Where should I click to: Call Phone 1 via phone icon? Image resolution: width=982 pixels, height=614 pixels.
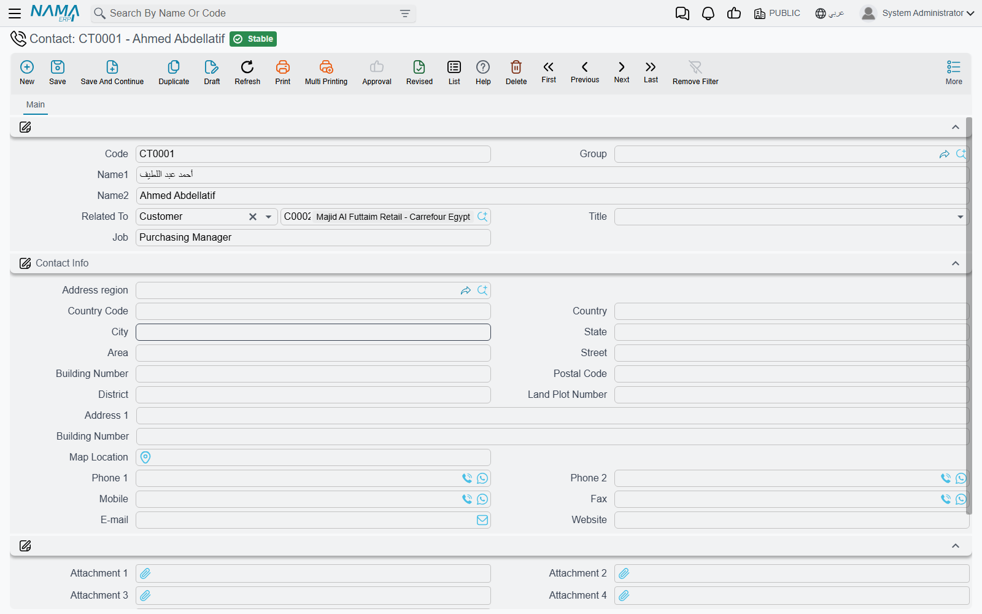pos(467,478)
